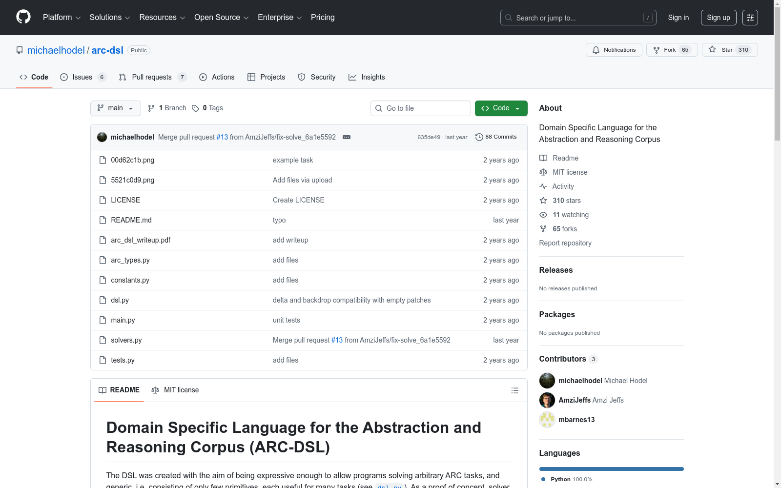Expand the Solutions menu
Screen dimensions: 781x488
[x=110, y=18]
